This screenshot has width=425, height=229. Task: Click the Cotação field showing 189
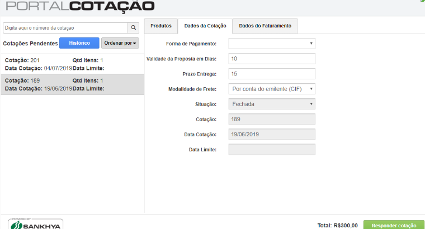tap(272, 120)
